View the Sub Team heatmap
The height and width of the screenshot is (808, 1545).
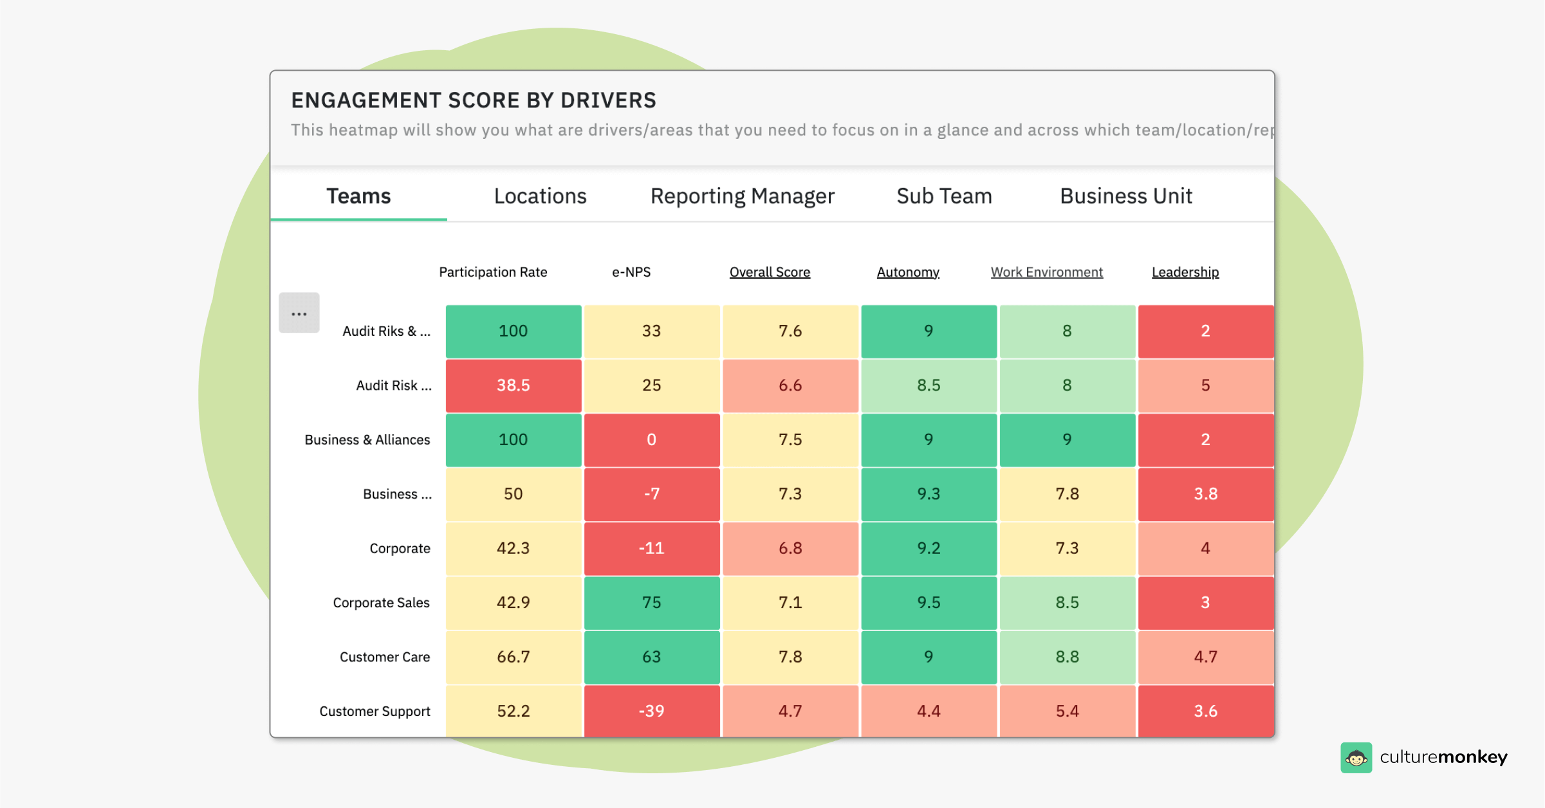tap(943, 196)
